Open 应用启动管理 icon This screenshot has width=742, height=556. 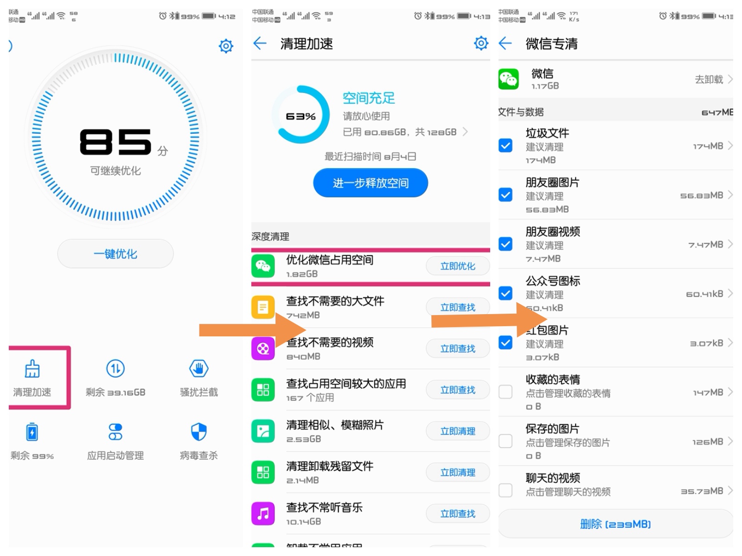115,432
